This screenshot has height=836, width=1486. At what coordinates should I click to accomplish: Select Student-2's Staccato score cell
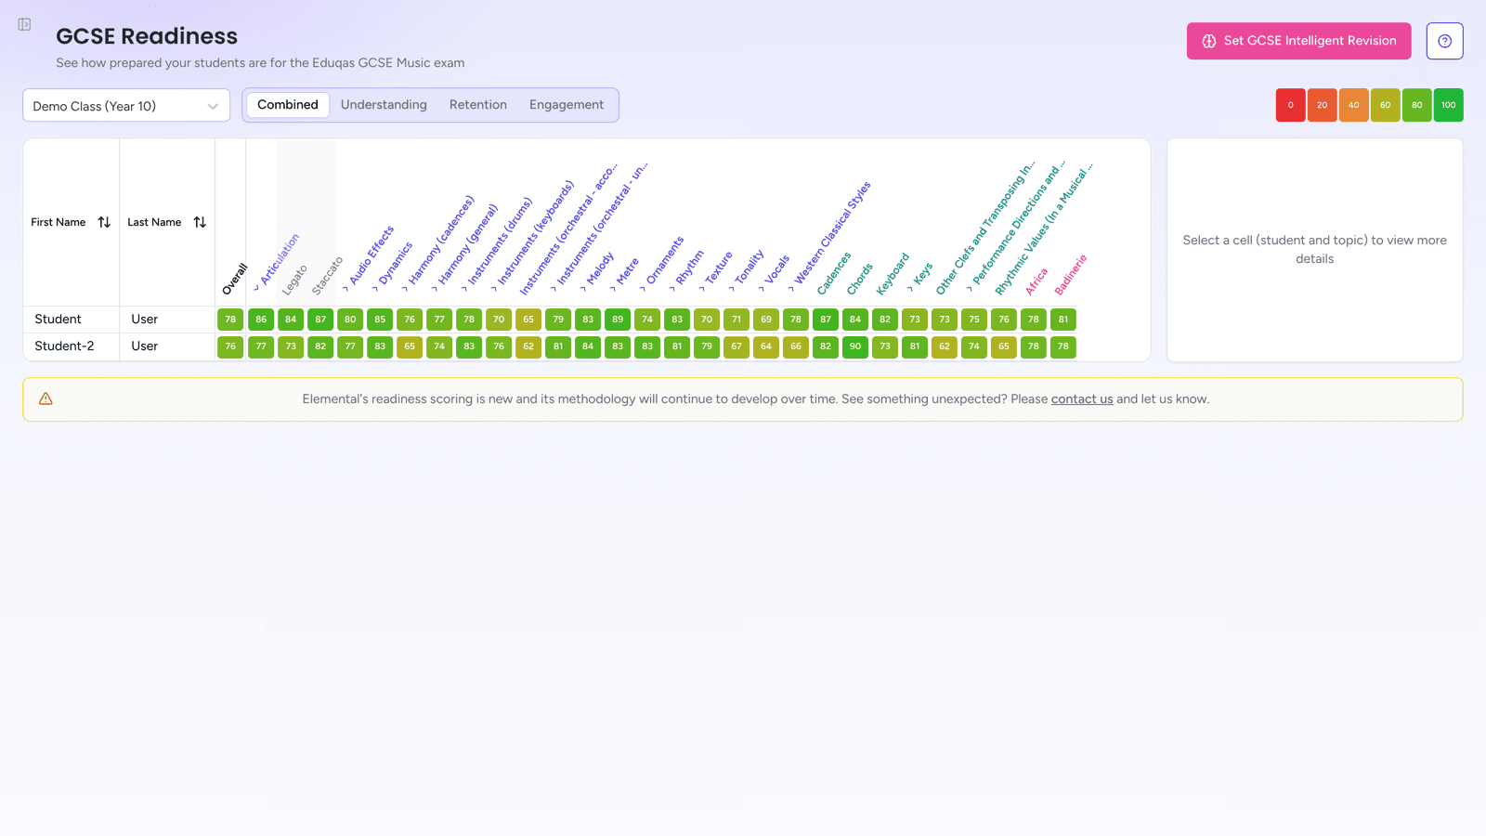pyautogui.click(x=320, y=346)
